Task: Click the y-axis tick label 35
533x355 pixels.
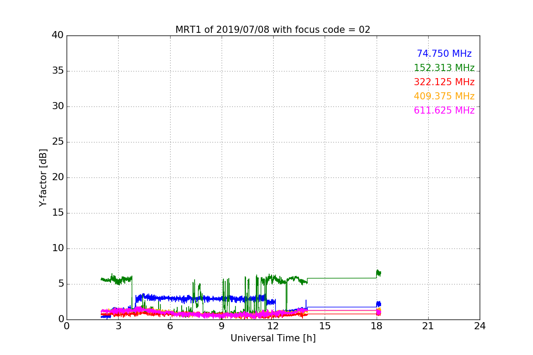Action: (57, 71)
